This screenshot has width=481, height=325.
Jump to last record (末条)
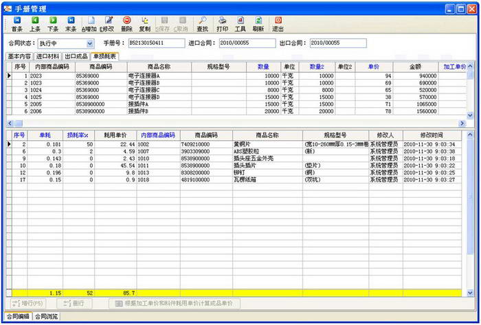point(71,24)
